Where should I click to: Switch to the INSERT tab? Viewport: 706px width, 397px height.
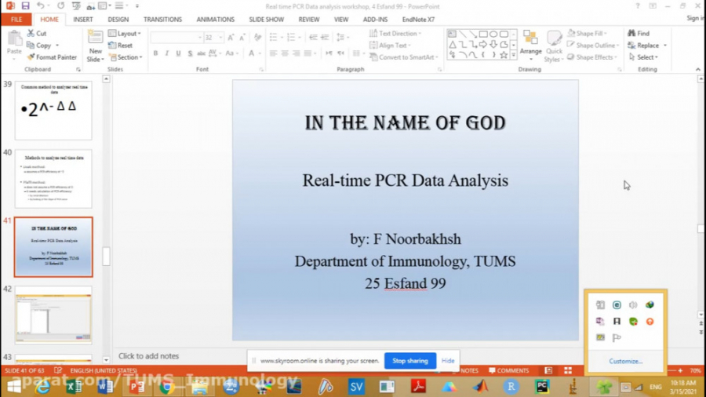tap(83, 20)
